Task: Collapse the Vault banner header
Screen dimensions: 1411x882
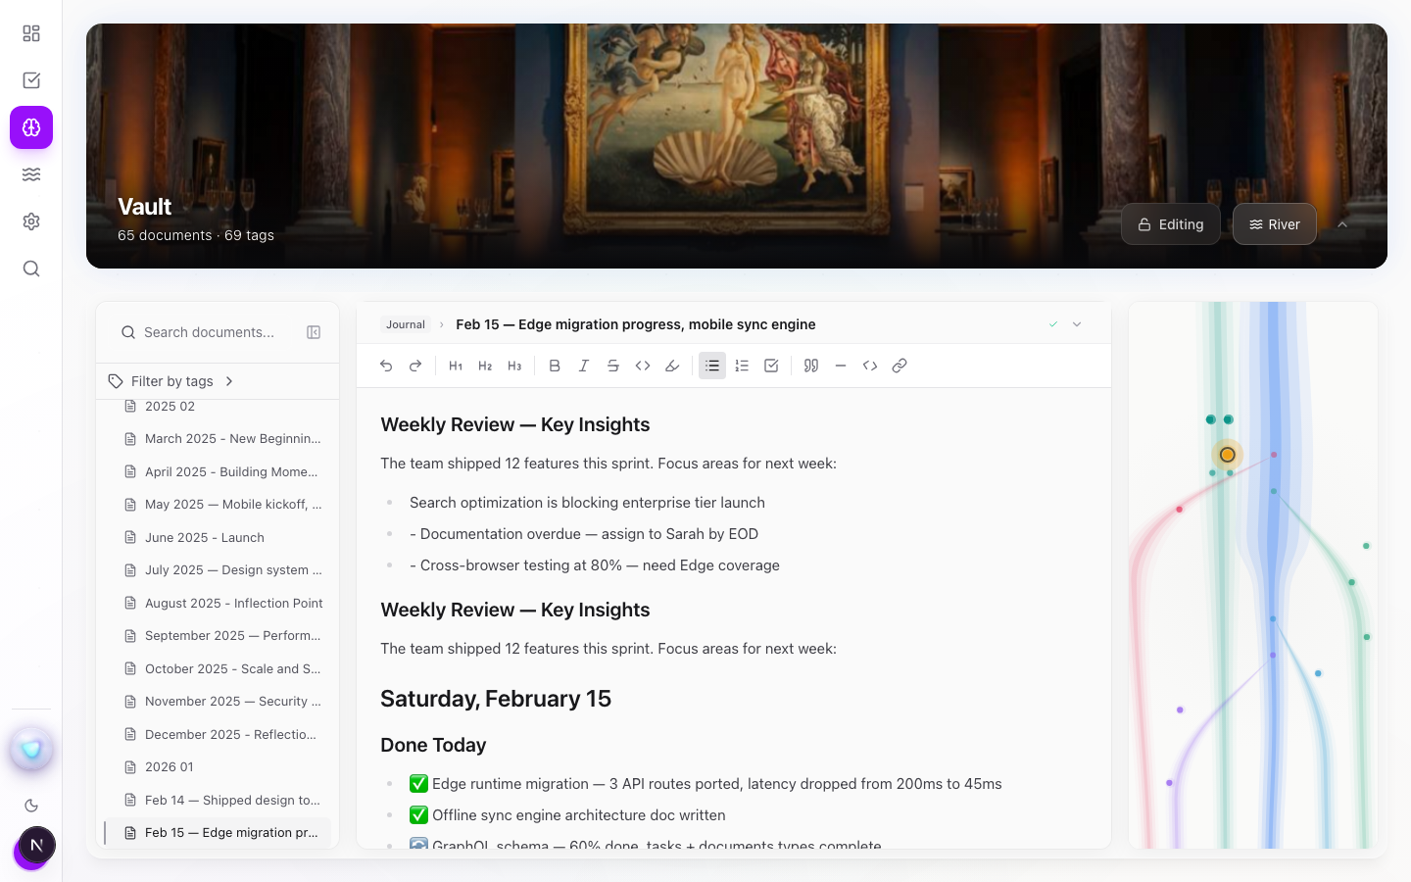Action: 1342,224
